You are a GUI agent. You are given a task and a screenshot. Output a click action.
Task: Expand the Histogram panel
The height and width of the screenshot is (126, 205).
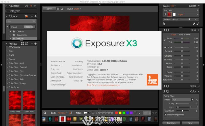click(x=6, y=11)
